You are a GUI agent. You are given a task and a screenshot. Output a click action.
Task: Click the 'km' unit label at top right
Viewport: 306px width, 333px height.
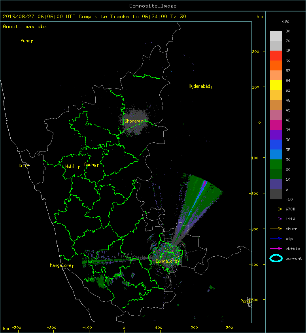point(259,17)
